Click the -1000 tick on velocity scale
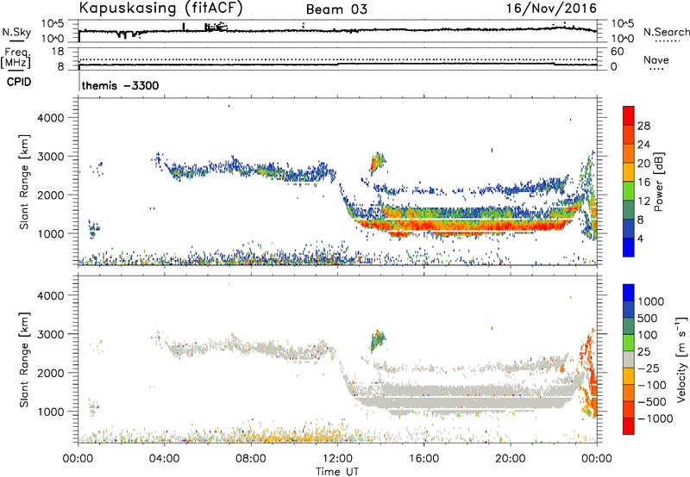 tap(655, 418)
